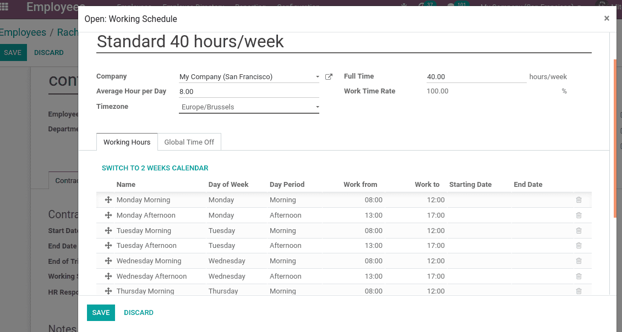Grab the Wednesday Afternoon drag handle
The height and width of the screenshot is (332, 622).
[x=108, y=276]
